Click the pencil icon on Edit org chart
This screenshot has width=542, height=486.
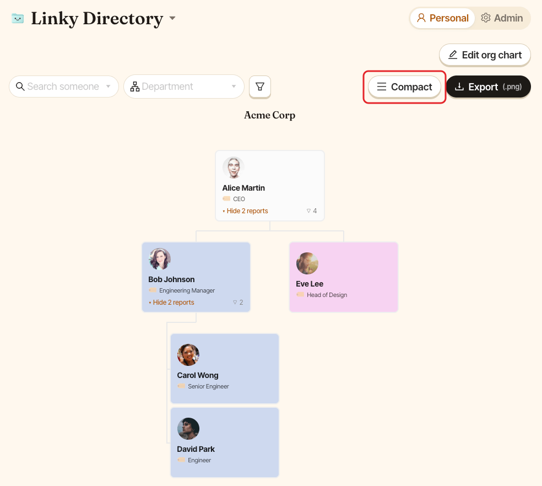click(453, 55)
